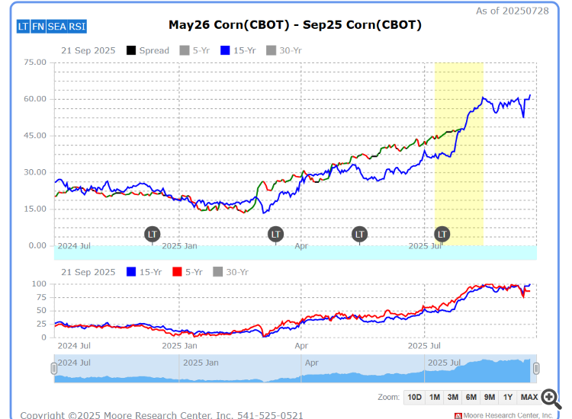Set zoom range to 3M
The width and height of the screenshot is (572, 419).
tap(453, 397)
